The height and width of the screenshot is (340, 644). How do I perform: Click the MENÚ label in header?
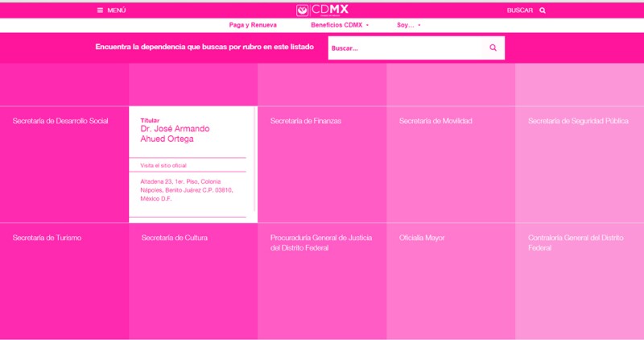(x=117, y=10)
